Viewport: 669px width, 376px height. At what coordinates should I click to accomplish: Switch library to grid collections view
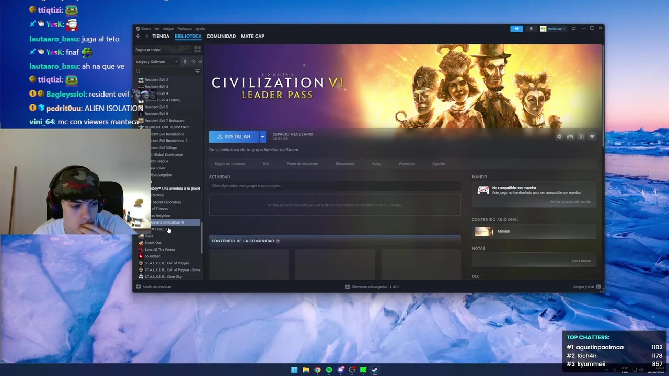[198, 49]
